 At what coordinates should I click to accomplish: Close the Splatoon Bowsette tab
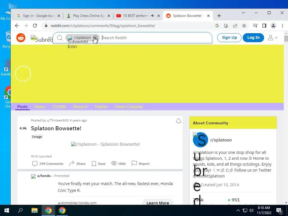point(208,16)
